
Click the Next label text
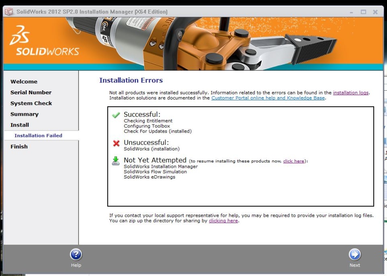[x=355, y=265]
